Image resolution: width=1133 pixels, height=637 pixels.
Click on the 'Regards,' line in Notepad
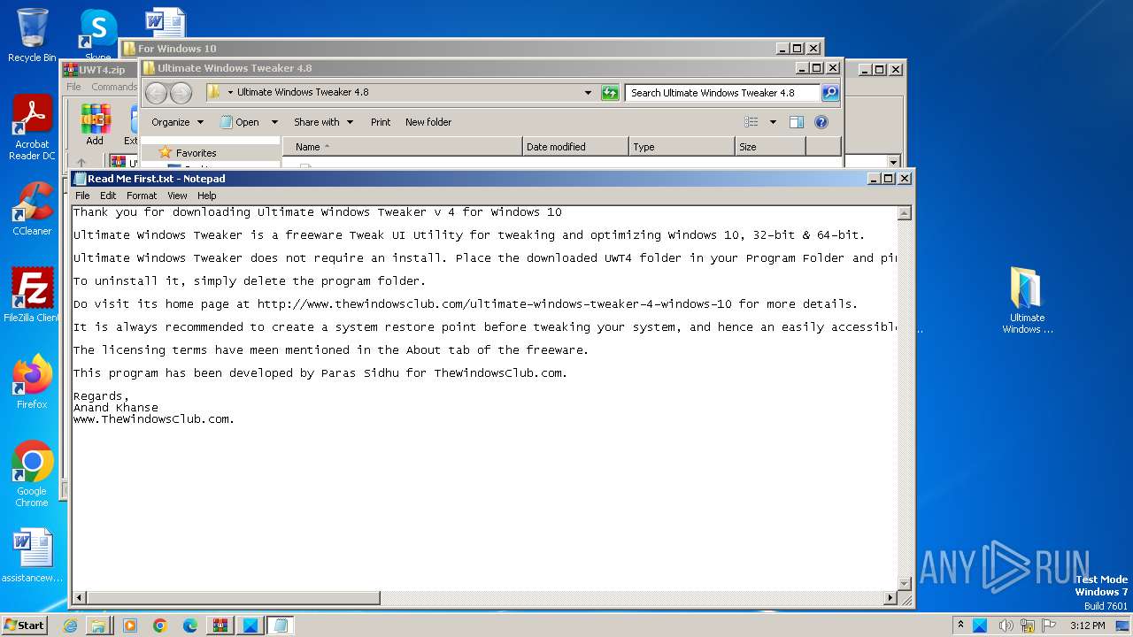coord(101,396)
